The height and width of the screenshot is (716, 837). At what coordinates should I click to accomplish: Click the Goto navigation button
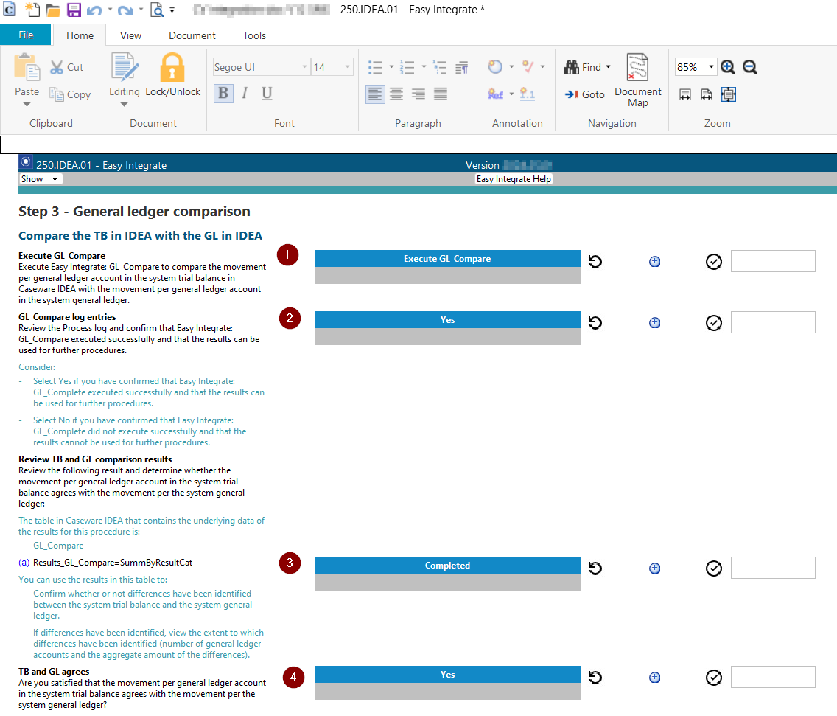coord(584,94)
